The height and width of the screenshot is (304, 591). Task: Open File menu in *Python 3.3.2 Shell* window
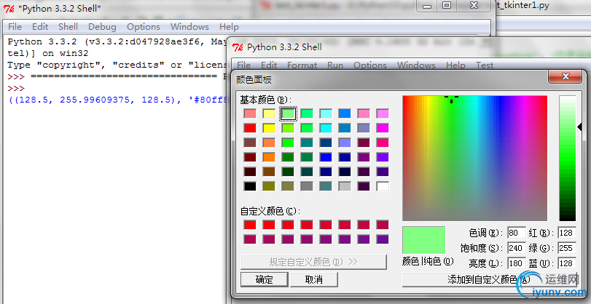coord(15,27)
